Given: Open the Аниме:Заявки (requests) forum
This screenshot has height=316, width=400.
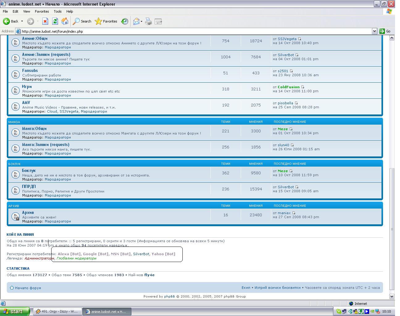Looking at the screenshot, I should tap(46, 55).
